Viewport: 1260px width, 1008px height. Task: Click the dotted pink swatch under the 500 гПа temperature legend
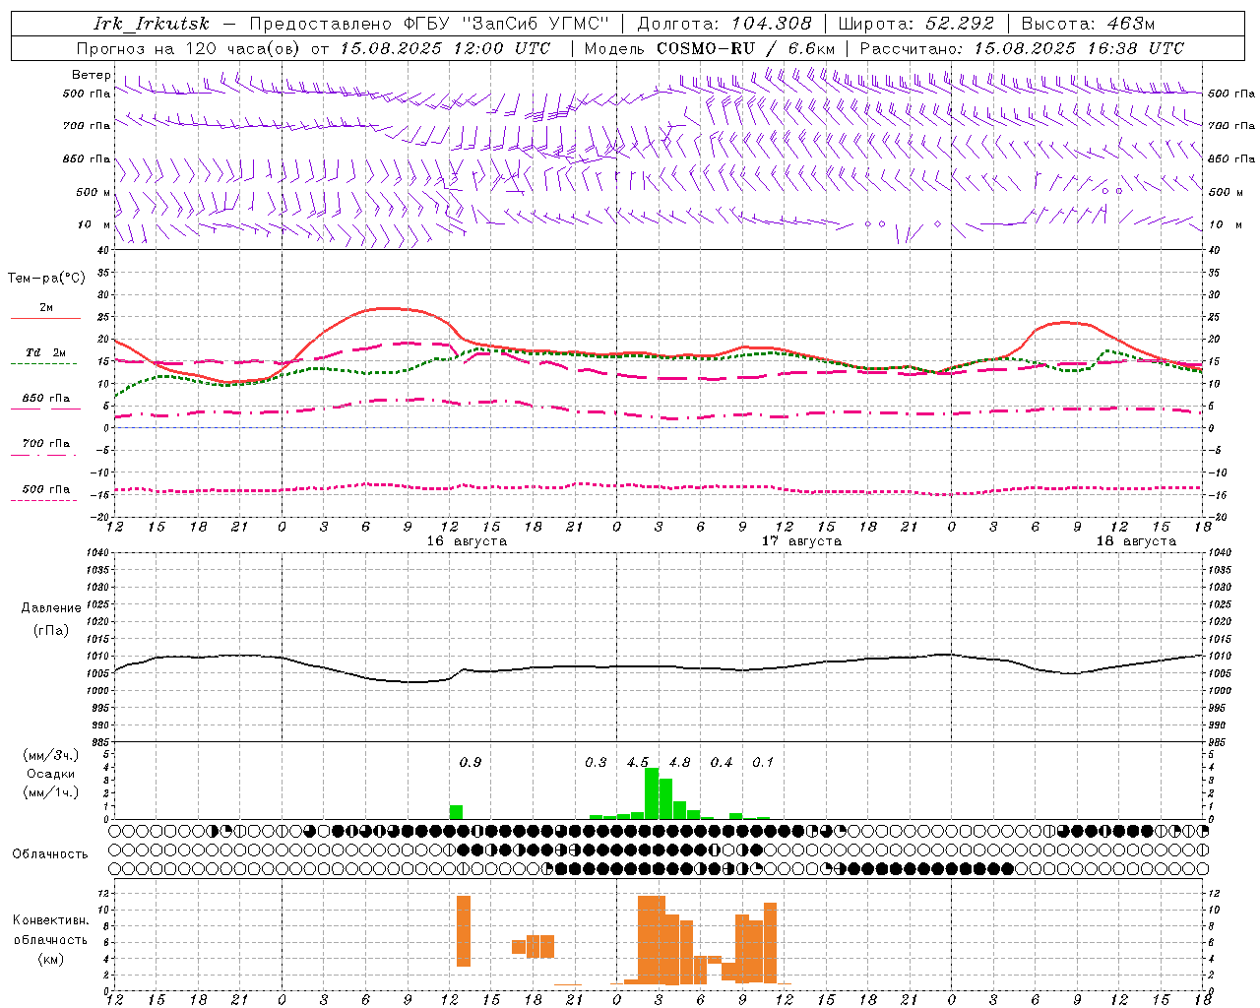click(43, 501)
